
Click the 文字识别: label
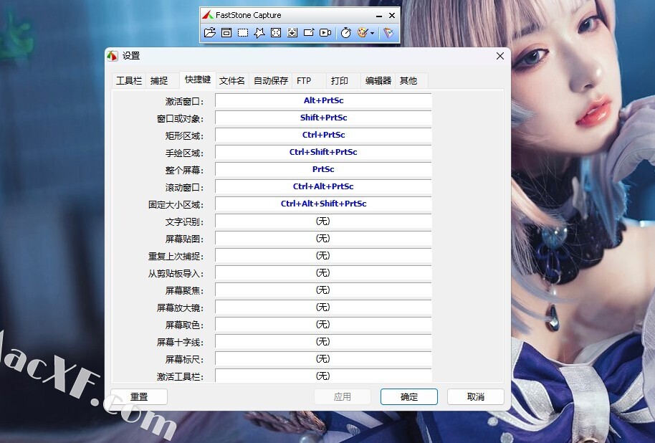point(184,222)
